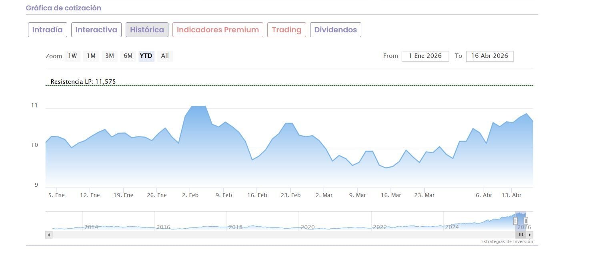593x255 pixels.
Task: Click the From date input field
Action: (x=425, y=56)
